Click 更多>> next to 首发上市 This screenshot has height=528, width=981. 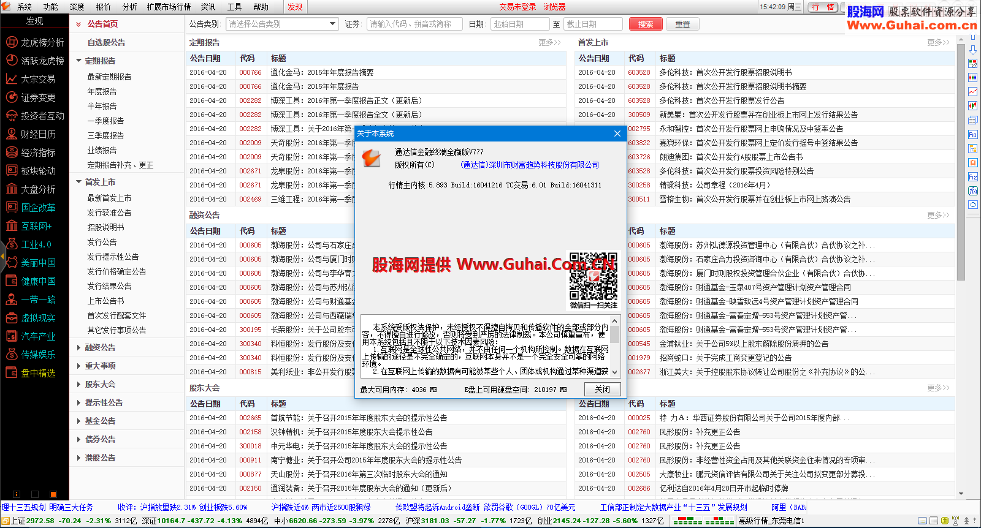(x=938, y=42)
